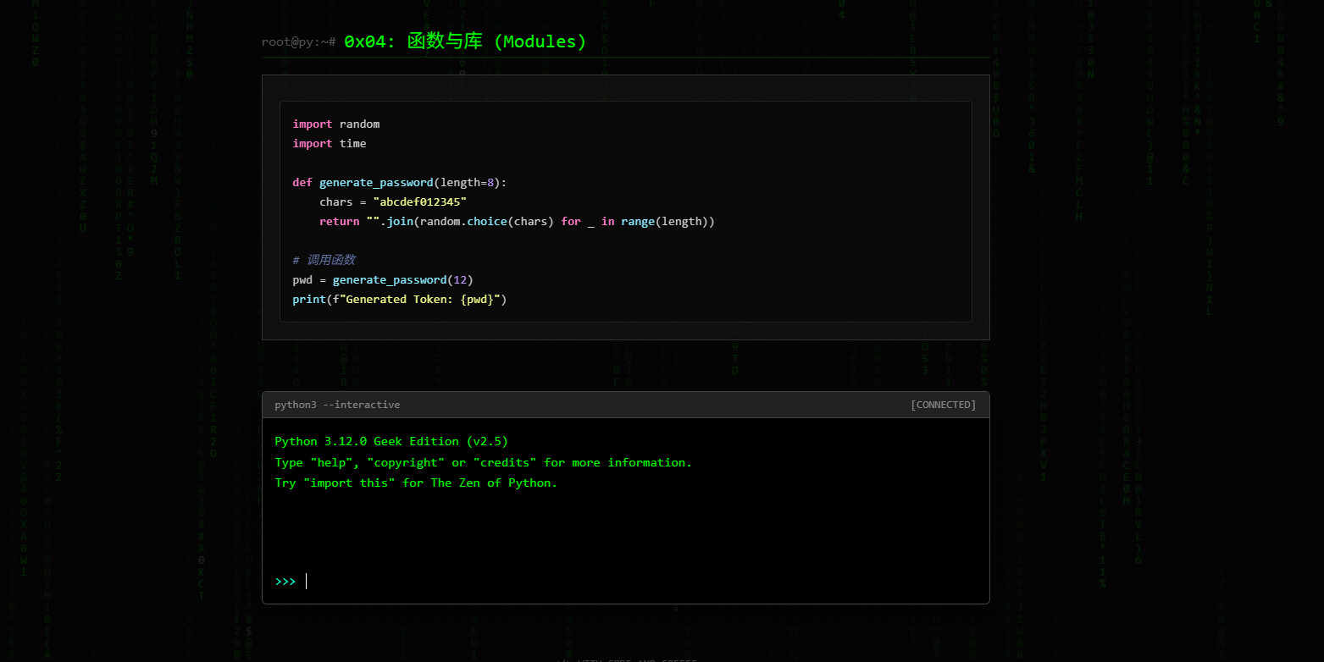This screenshot has height=662, width=1324.
Task: Click the return join statement line
Action: [517, 222]
